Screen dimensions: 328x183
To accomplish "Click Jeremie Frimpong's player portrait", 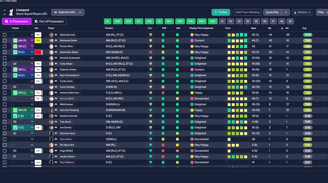I will [x=51, y=110].
